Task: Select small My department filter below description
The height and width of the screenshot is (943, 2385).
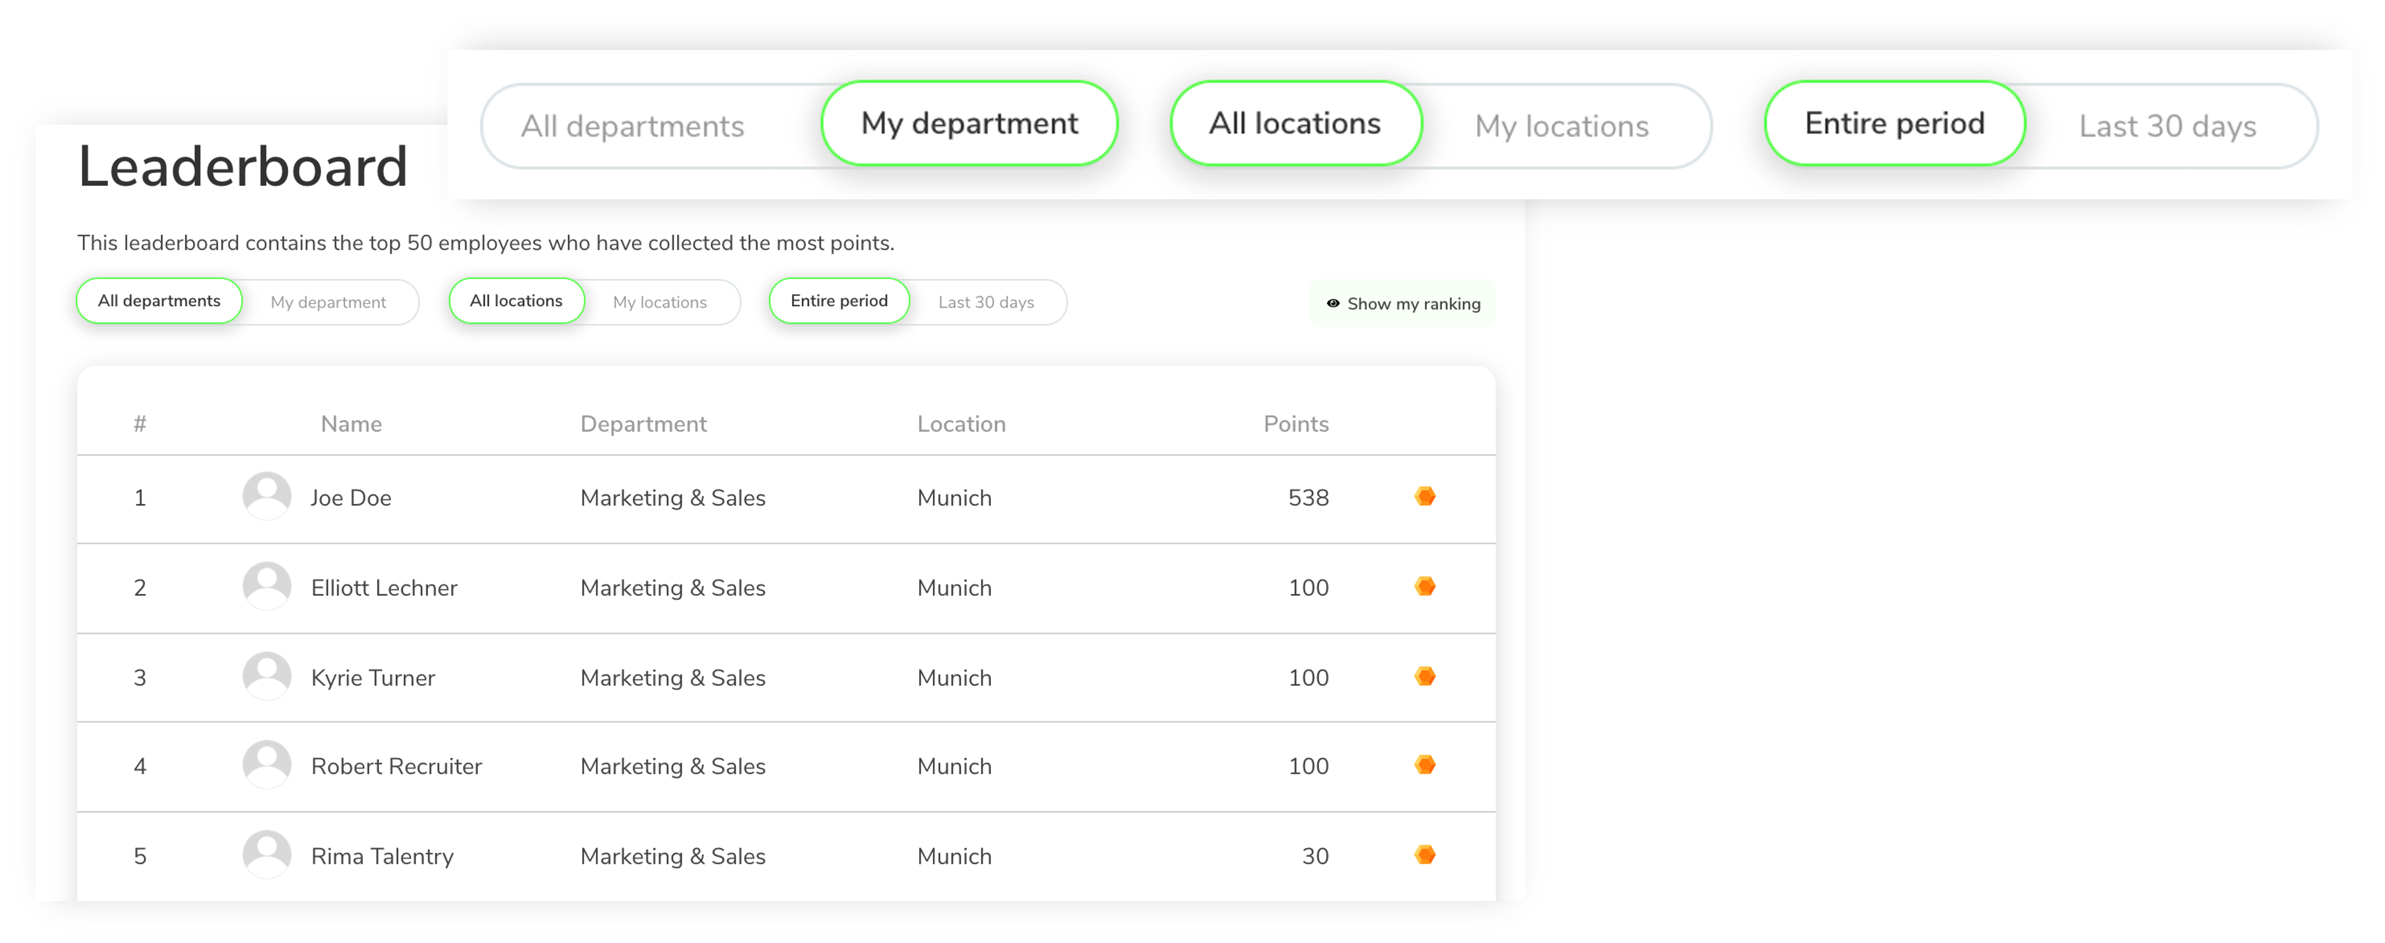Action: tap(328, 303)
